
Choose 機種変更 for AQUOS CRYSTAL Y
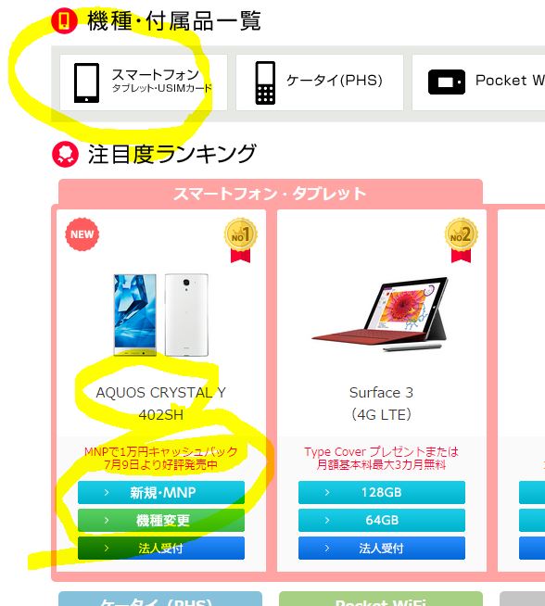(161, 520)
